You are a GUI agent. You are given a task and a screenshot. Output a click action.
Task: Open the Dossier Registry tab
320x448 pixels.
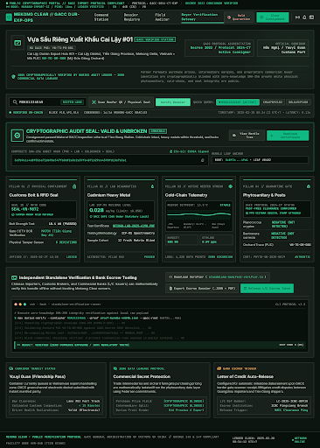point(132,17)
